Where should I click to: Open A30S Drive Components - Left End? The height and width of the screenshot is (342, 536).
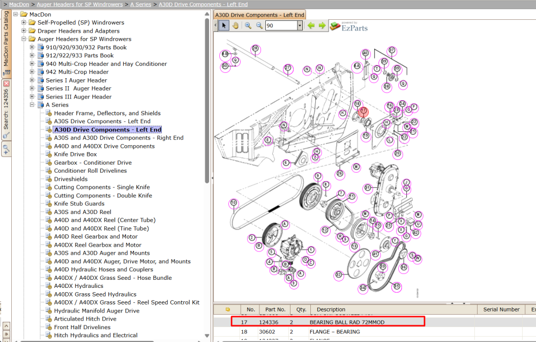(x=102, y=121)
